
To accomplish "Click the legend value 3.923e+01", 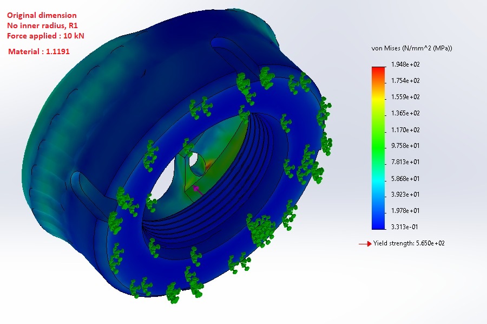I will pos(405,195).
